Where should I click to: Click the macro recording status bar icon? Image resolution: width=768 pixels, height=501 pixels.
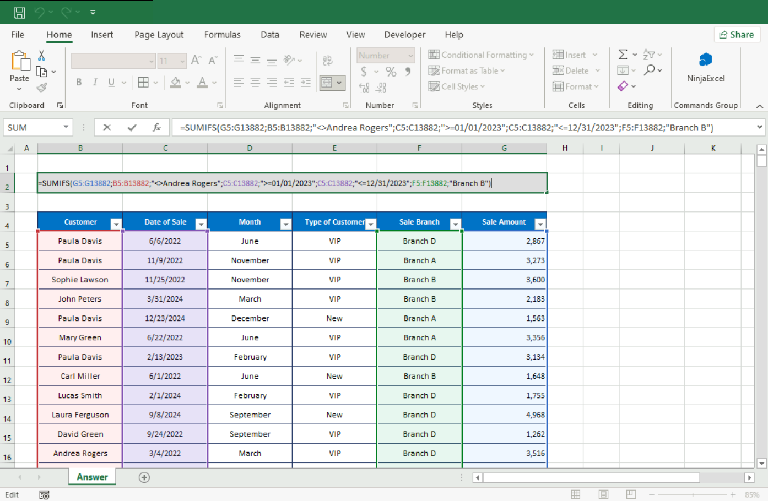point(44,495)
